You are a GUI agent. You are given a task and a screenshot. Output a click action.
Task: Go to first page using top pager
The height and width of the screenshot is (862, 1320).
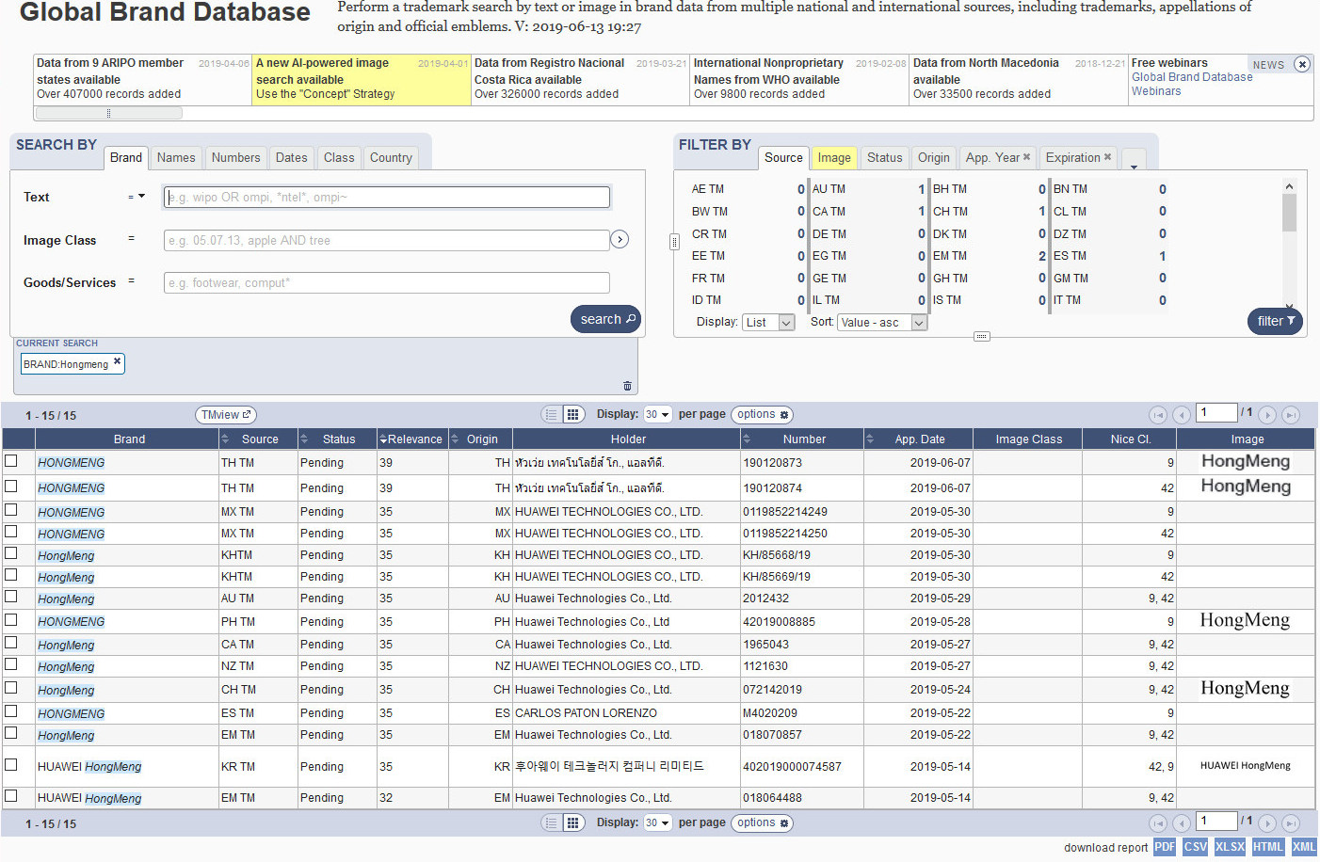(x=1158, y=414)
